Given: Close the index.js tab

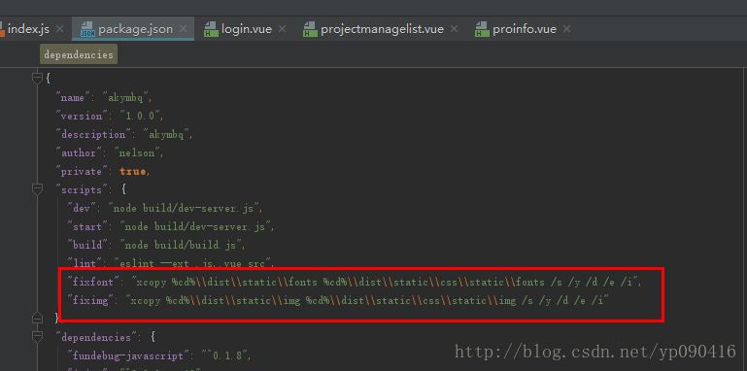Looking at the screenshot, I should 59,29.
